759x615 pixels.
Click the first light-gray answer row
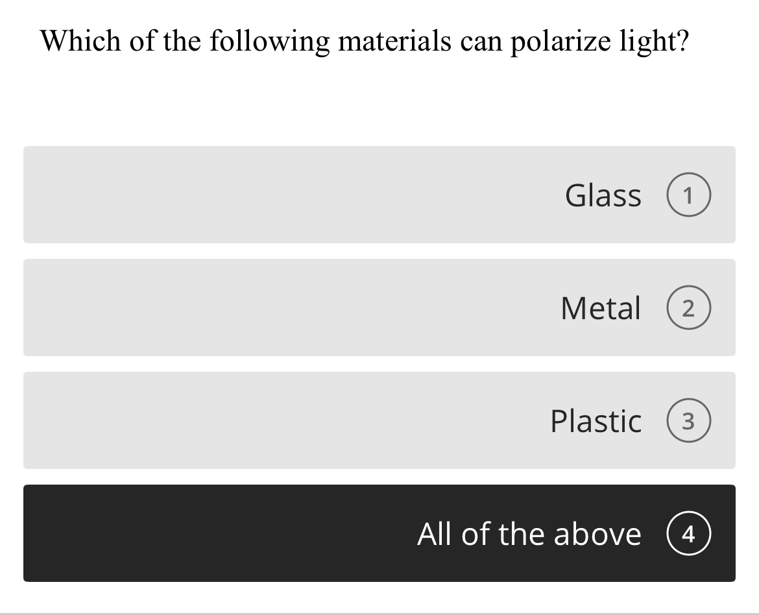point(378,195)
